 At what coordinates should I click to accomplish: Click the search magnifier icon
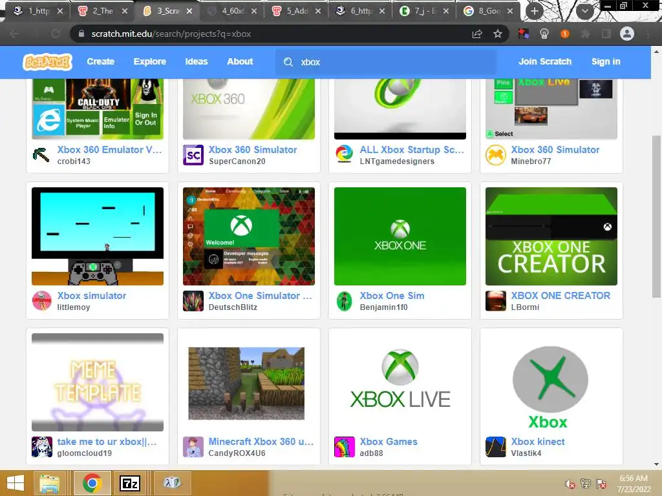point(288,62)
